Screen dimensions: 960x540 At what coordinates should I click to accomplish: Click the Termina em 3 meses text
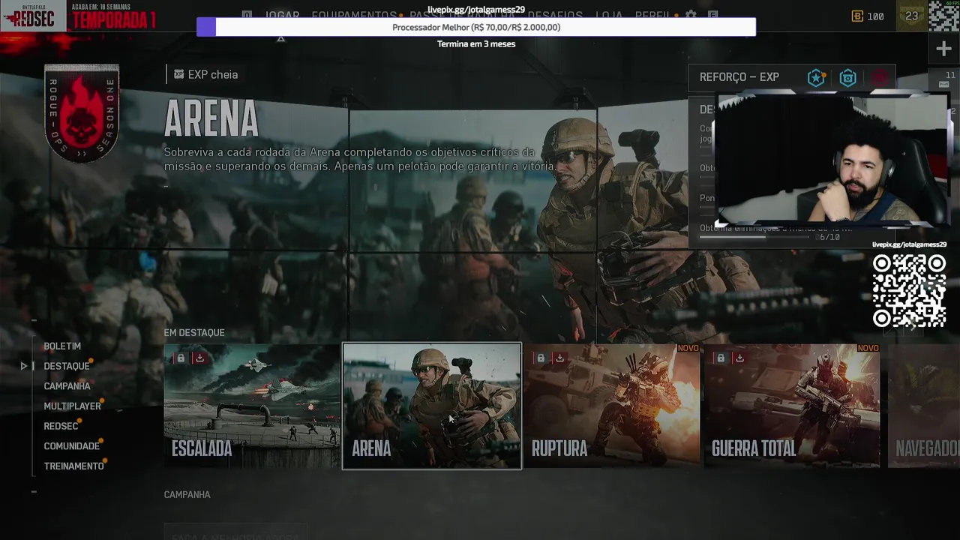coord(476,43)
